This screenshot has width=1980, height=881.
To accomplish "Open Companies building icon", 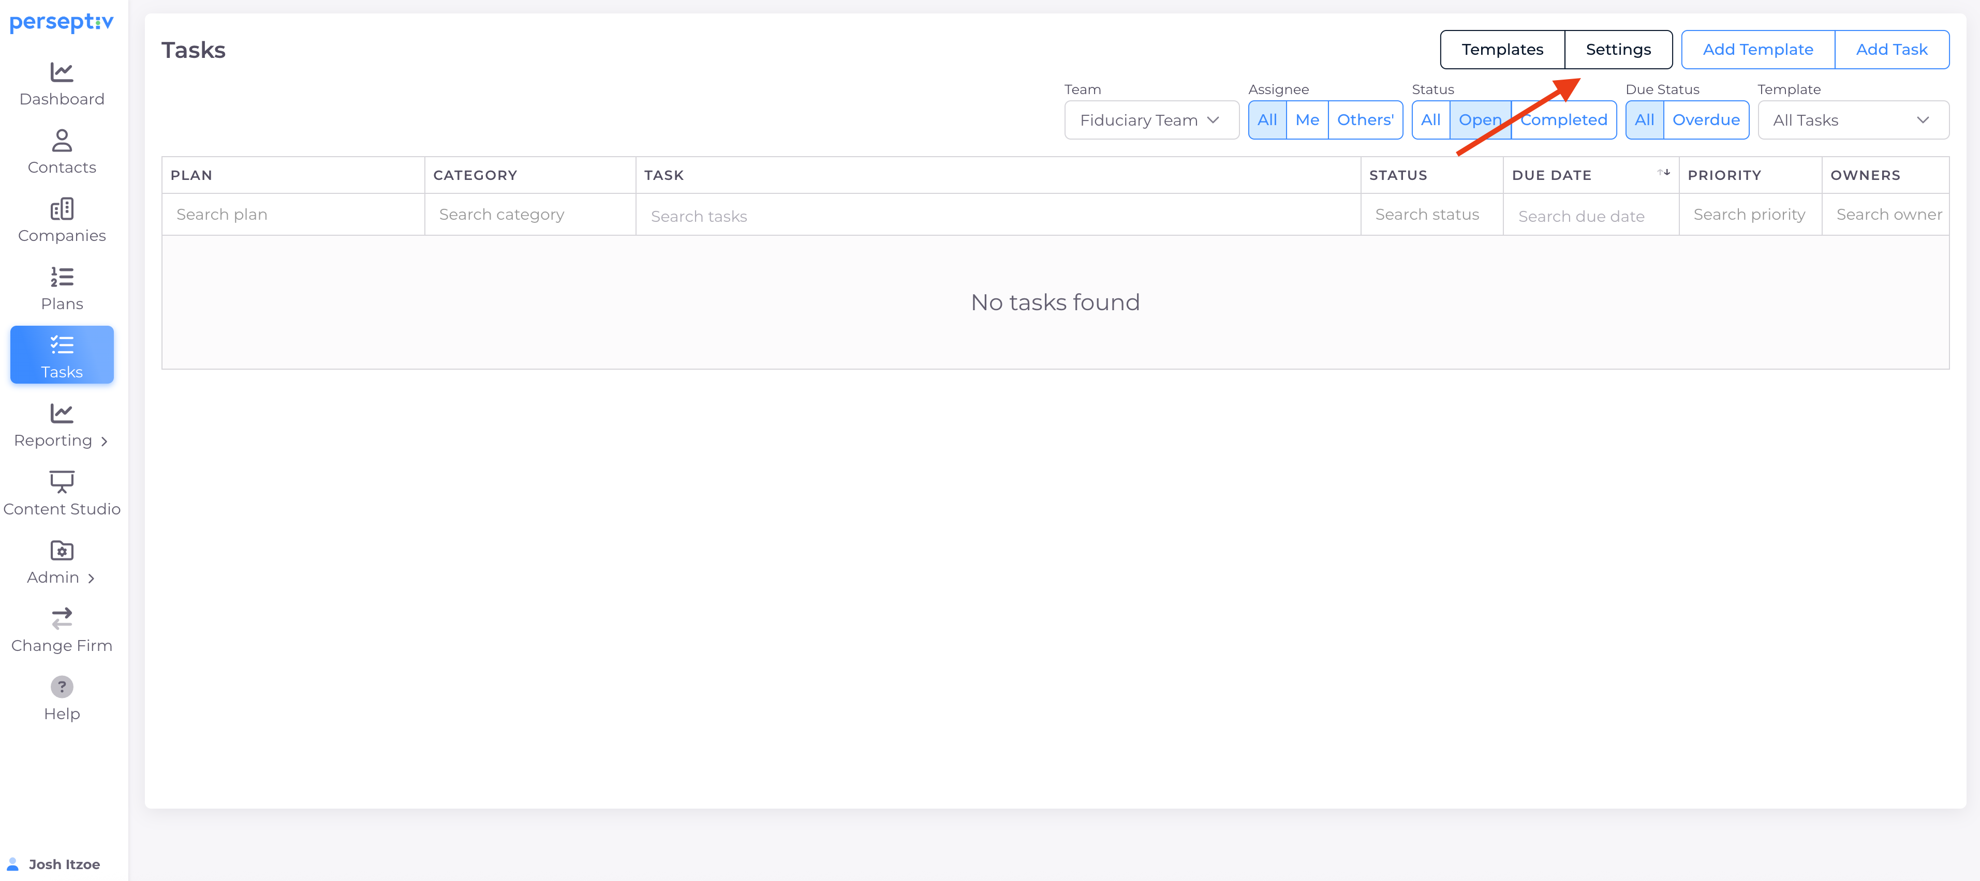I will 62,209.
